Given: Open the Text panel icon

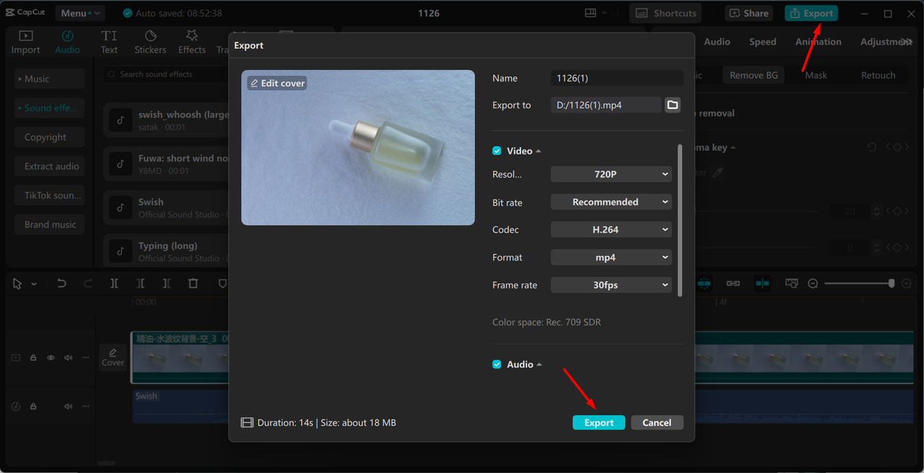Looking at the screenshot, I should tap(109, 36).
